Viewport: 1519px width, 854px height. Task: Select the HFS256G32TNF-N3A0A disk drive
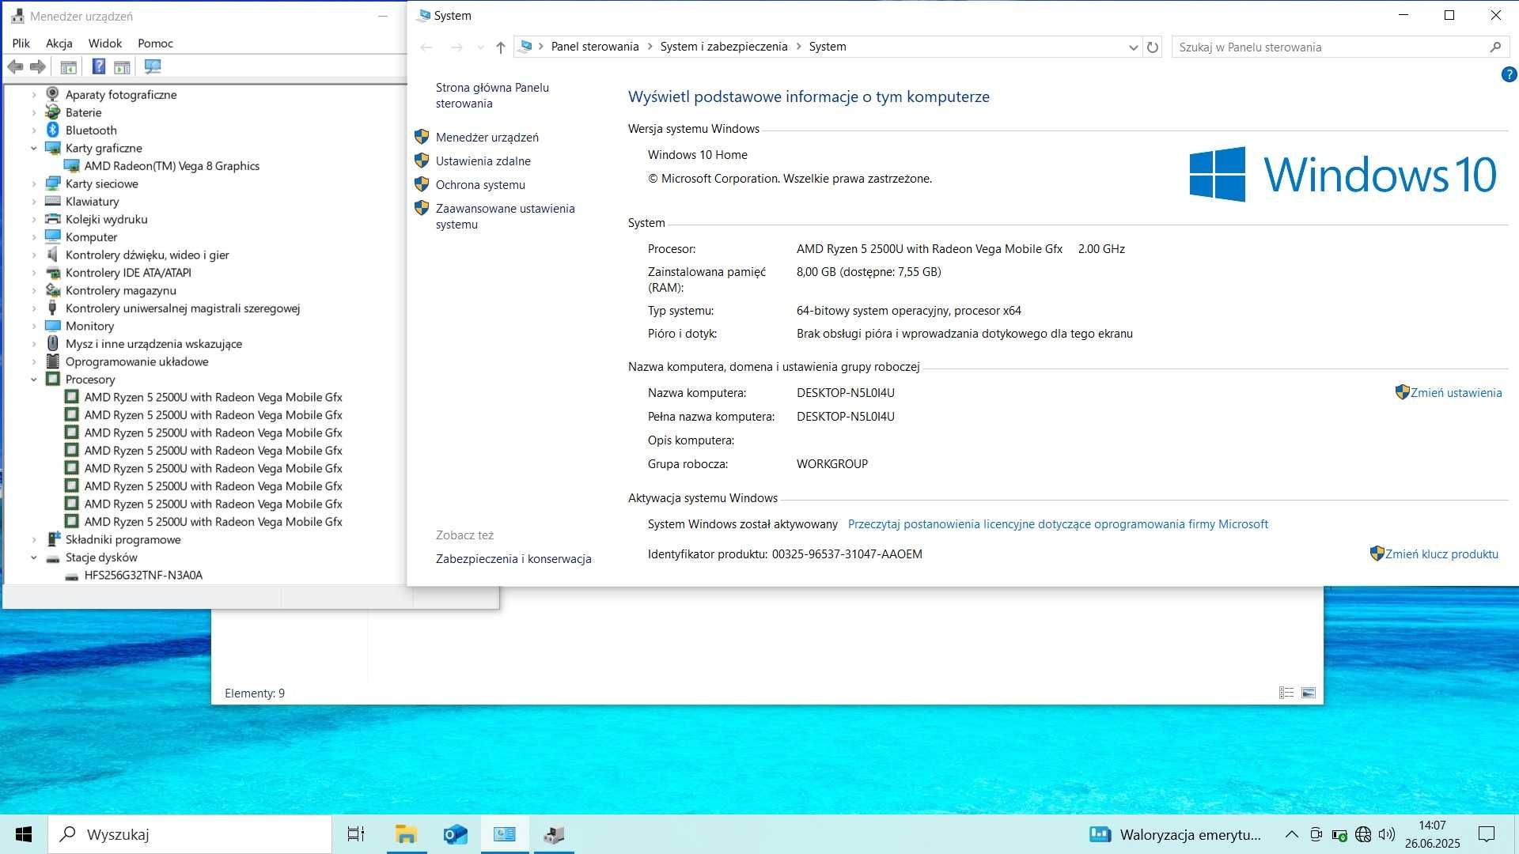pyautogui.click(x=143, y=575)
